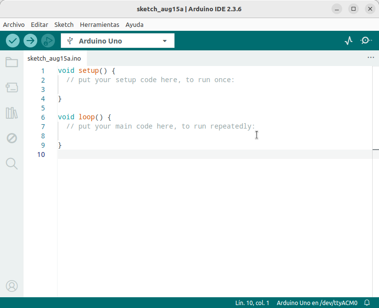Click the word setup on line 1
The height and width of the screenshot is (308, 379).
click(x=89, y=70)
